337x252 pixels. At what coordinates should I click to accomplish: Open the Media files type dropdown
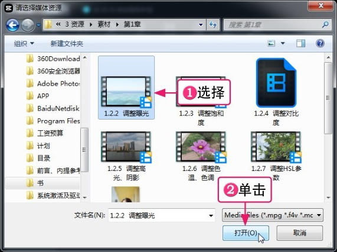(272, 215)
